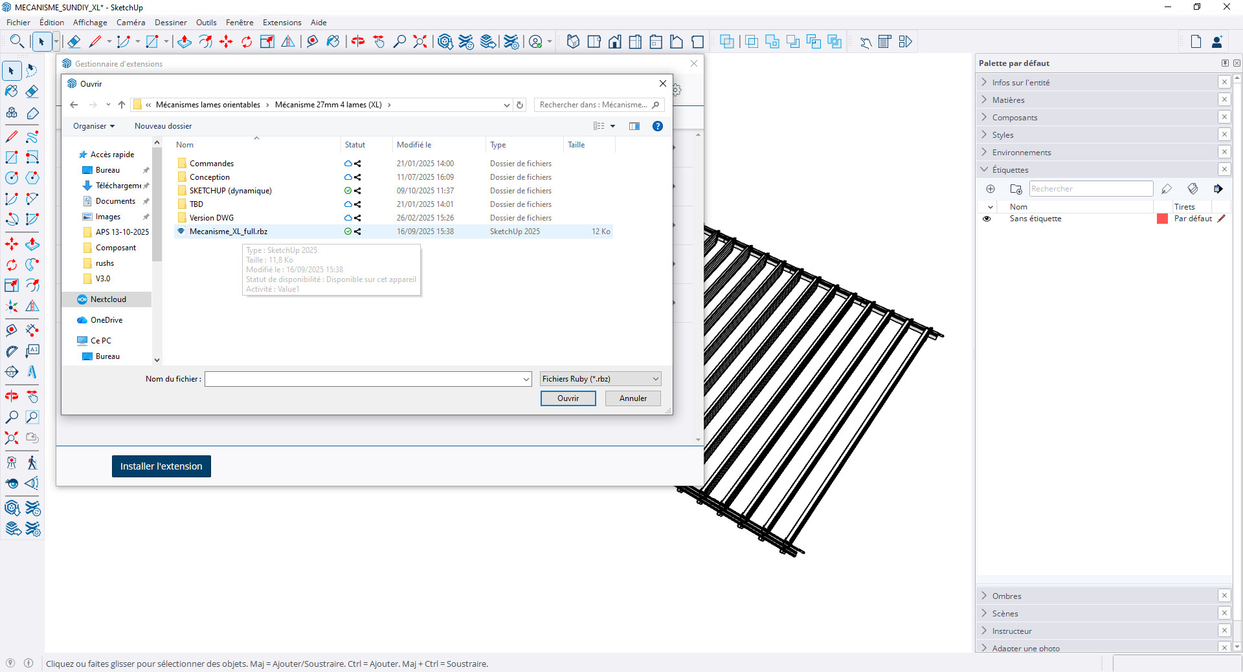The width and height of the screenshot is (1243, 672).
Task: Click the Zoom Extents tool in toolbar
Action: tap(420, 42)
